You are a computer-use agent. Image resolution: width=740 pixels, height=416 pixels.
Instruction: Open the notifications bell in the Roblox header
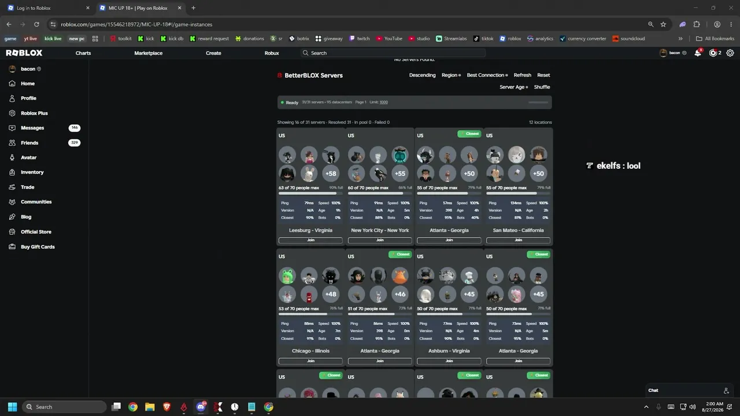[698, 53]
